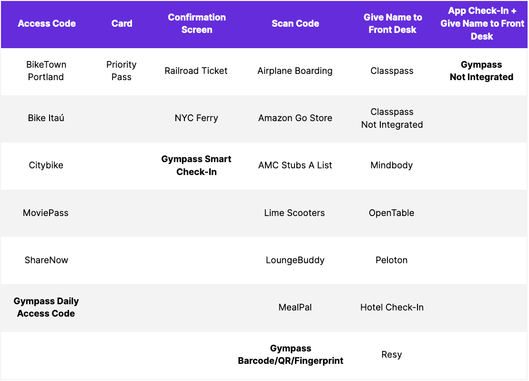Click the Confirmation Screen column header
This screenshot has width=529, height=381.
click(197, 23)
